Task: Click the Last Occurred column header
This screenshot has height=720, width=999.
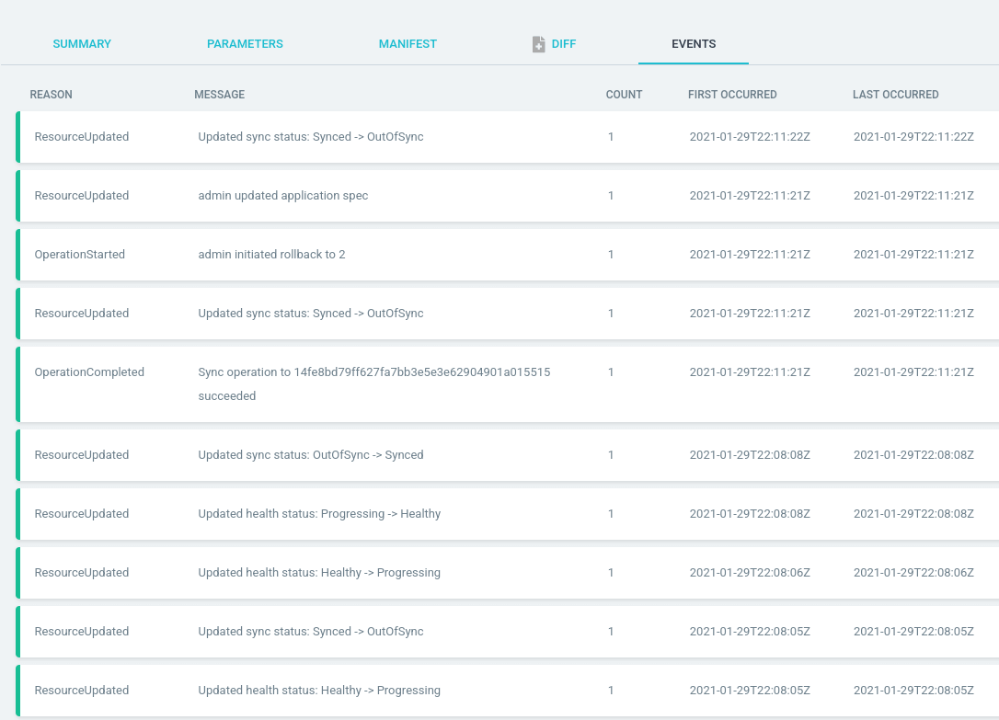Action: pos(895,94)
